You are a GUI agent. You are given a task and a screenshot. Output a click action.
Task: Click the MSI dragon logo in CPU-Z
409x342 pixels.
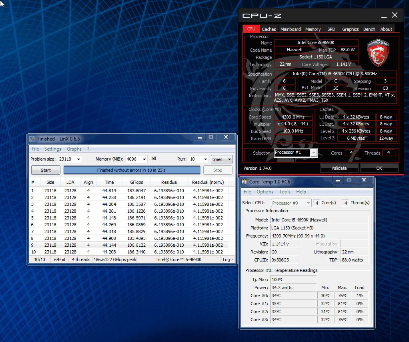point(378,52)
